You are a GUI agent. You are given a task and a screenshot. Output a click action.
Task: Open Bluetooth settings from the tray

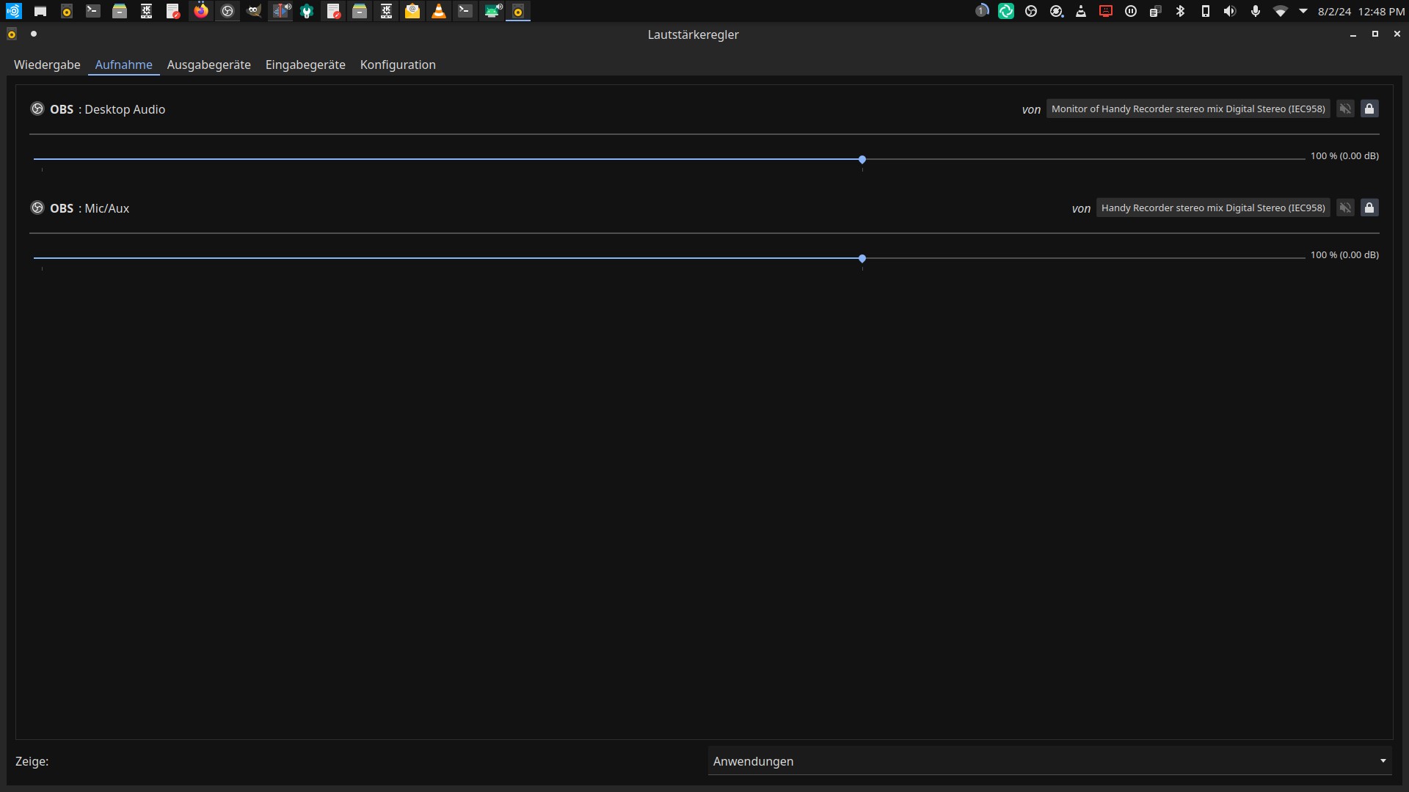(x=1180, y=11)
